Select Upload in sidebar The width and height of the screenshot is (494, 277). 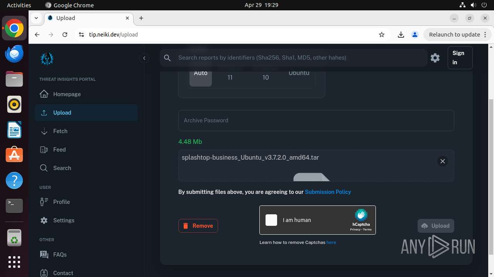pyautogui.click(x=86, y=113)
